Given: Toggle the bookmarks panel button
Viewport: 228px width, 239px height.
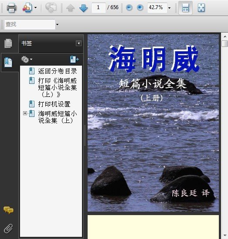Looking at the screenshot, I should click(8, 62).
